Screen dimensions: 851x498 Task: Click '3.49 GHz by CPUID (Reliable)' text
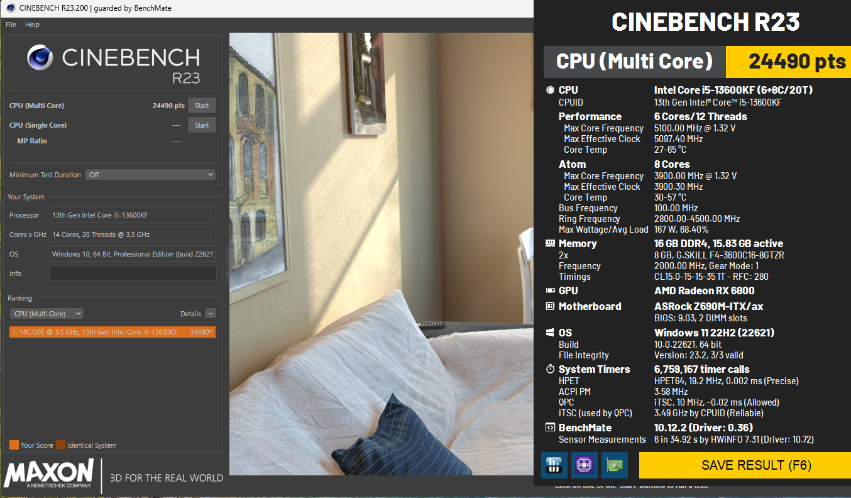point(709,413)
